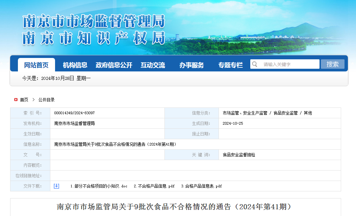Click the red breadcrumb home icon
This screenshot has height=216, width=356.
[16, 100]
